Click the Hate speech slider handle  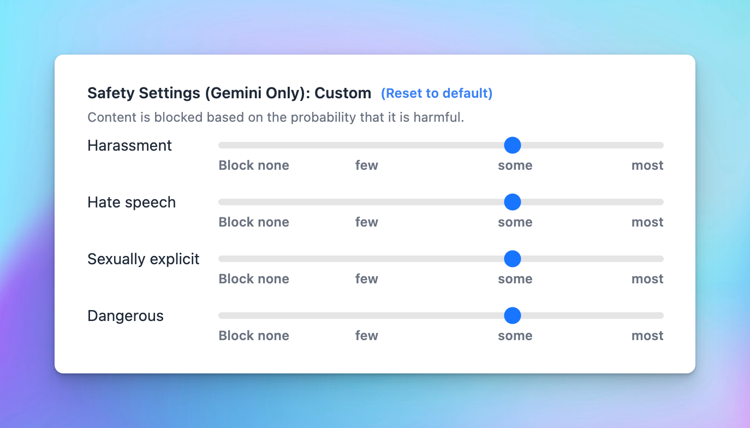click(512, 202)
